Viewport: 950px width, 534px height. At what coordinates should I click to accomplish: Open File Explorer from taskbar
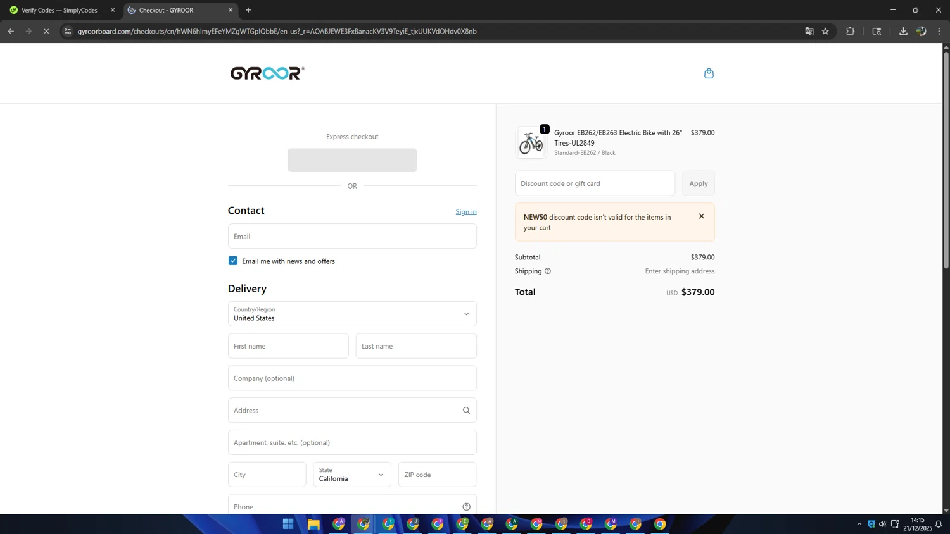[x=313, y=524]
